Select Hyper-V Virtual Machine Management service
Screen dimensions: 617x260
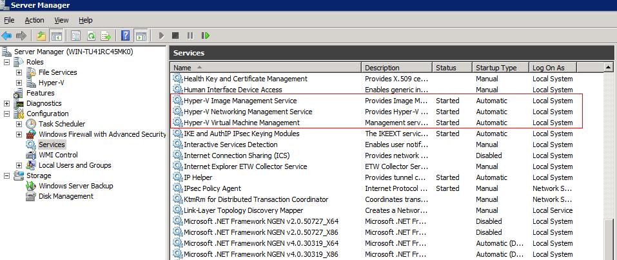tap(241, 123)
